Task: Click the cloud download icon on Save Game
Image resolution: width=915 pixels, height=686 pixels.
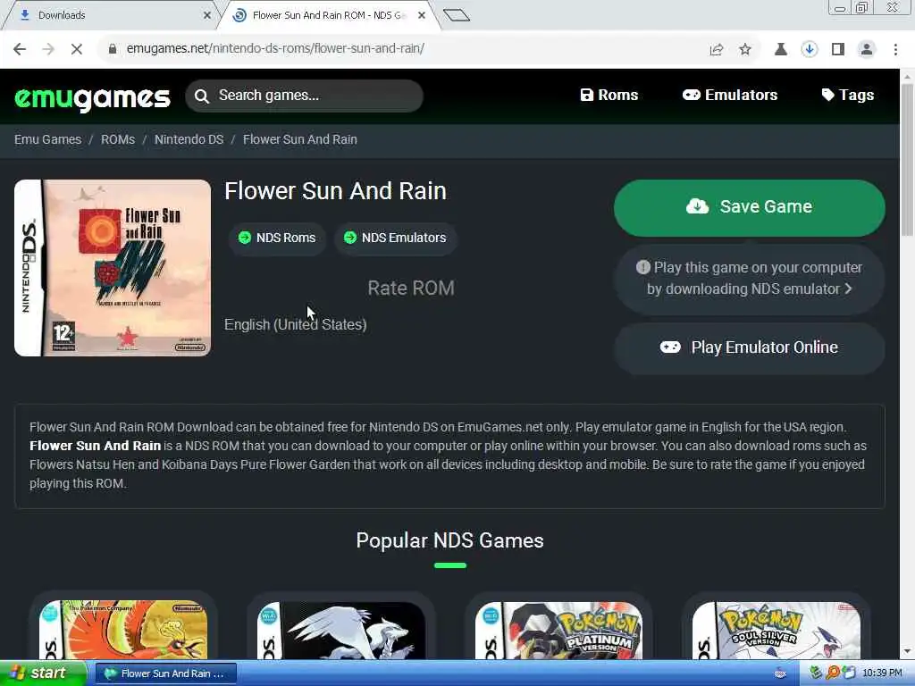Action: coord(697,206)
